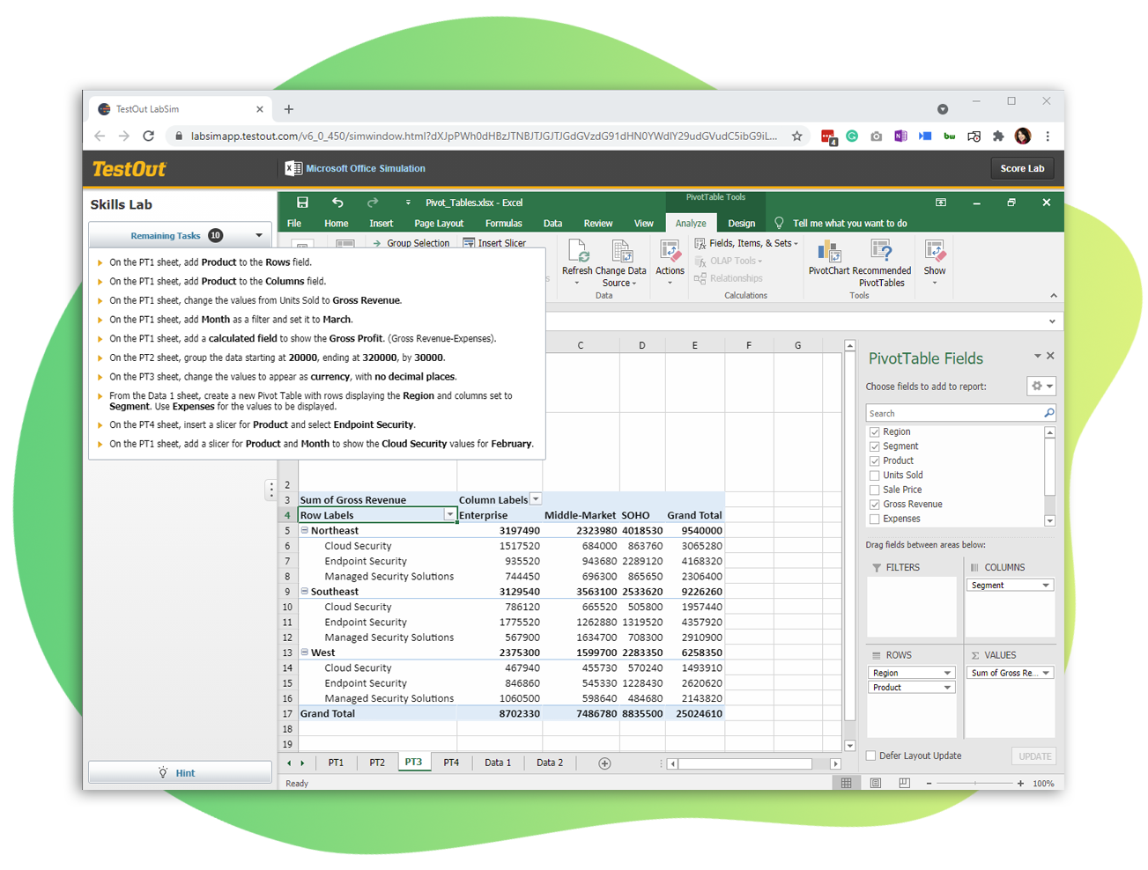Open the Insert ribbon tab
This screenshot has width=1148, height=870.
click(x=381, y=223)
